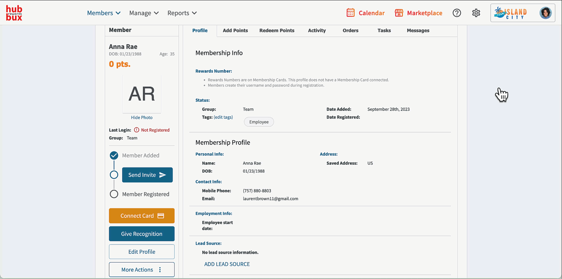The width and height of the screenshot is (562, 279).
Task: Expand the Manage dropdown menu
Action: pos(144,13)
